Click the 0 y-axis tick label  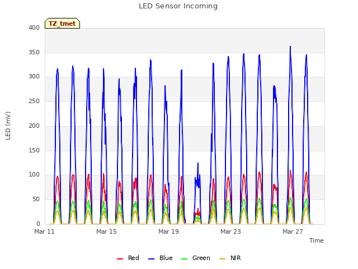(38, 224)
